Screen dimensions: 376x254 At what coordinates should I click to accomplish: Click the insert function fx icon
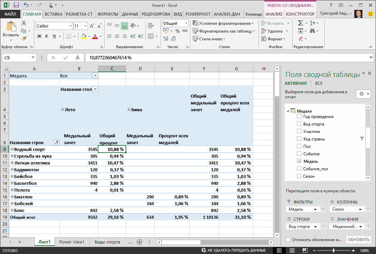77,58
